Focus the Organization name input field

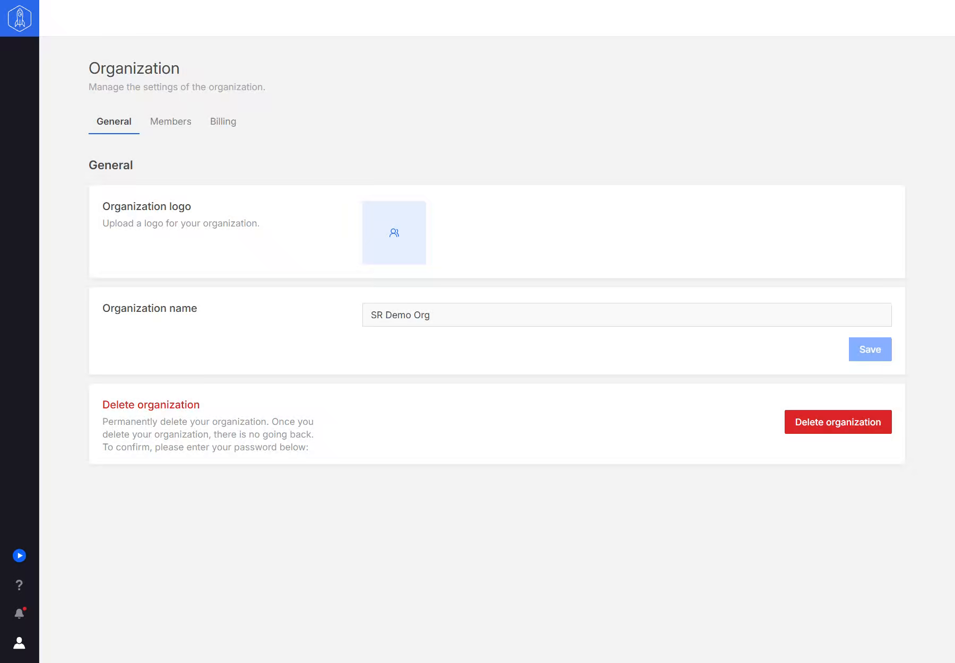point(627,315)
